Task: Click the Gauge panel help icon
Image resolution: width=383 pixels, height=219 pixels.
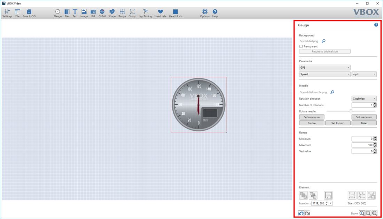Action: [x=376, y=25]
